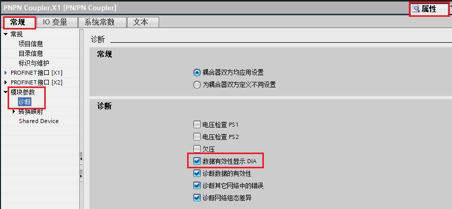
Task: Expand PROFINET接口 [X1] tree node
Action: [6, 73]
